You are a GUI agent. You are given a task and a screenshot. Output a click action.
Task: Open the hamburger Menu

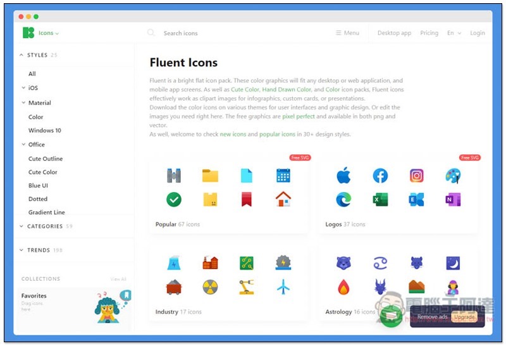347,33
